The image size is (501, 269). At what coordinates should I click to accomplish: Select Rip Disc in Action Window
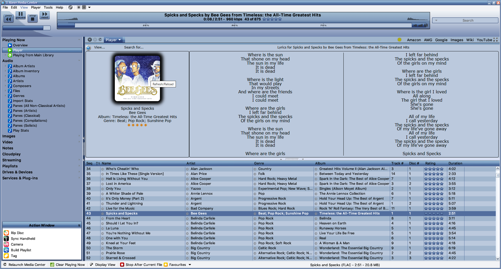[17, 233]
